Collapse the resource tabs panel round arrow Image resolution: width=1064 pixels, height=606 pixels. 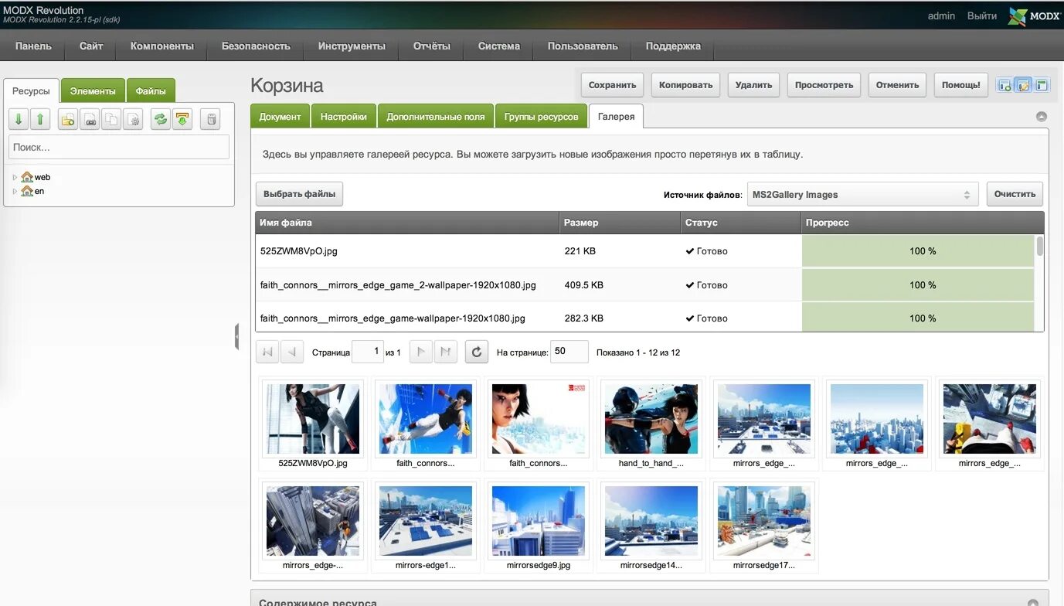coord(1042,117)
